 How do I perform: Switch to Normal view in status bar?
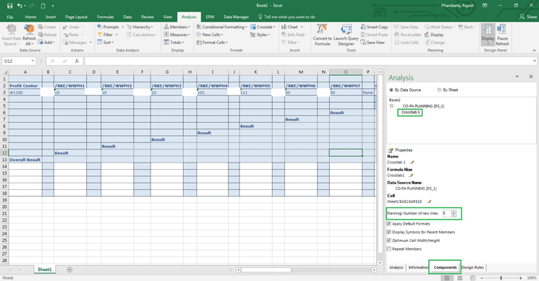click(x=446, y=277)
